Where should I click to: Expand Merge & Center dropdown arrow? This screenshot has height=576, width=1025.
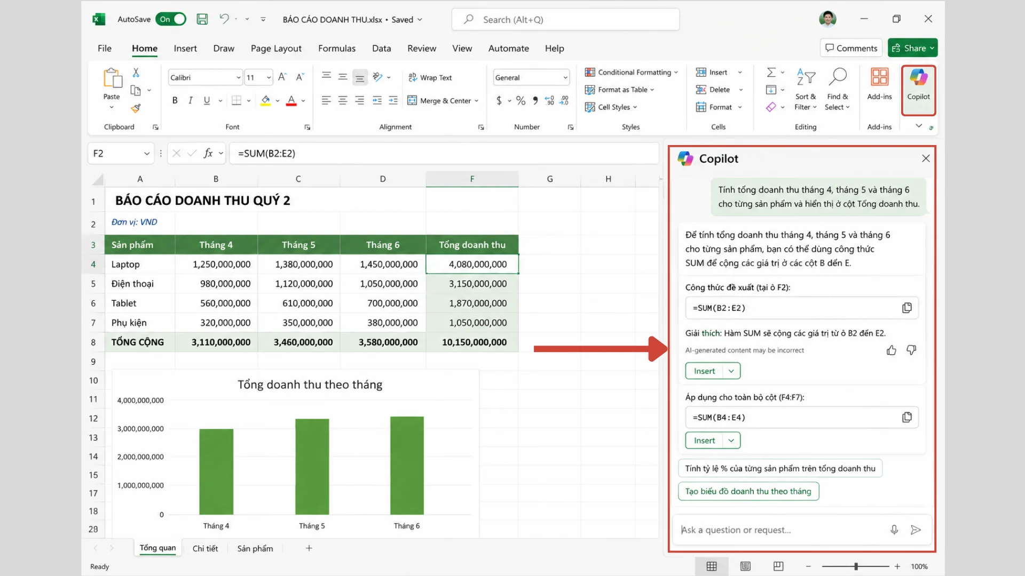coord(476,101)
